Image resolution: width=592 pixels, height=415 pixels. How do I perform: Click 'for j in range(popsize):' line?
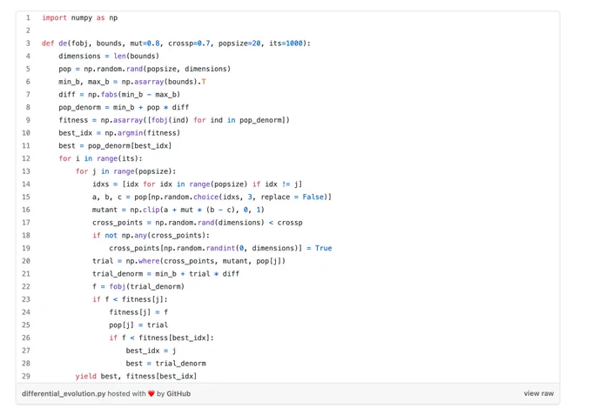point(125,171)
